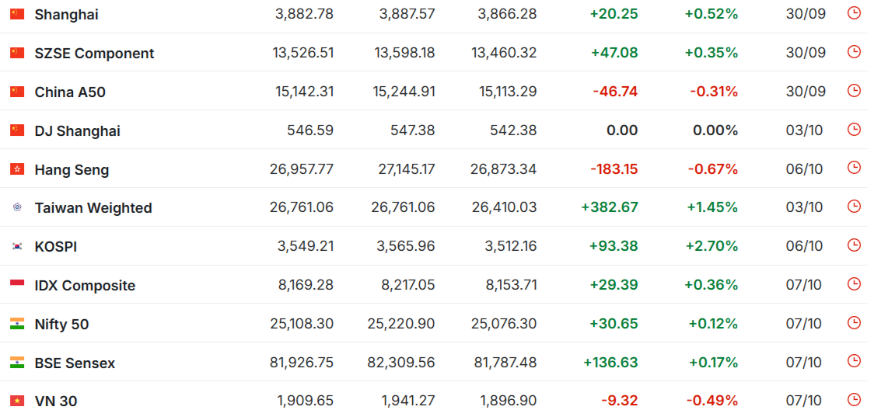874x417 pixels.
Task: Click KOSPI's +2.70% change value
Action: point(711,246)
